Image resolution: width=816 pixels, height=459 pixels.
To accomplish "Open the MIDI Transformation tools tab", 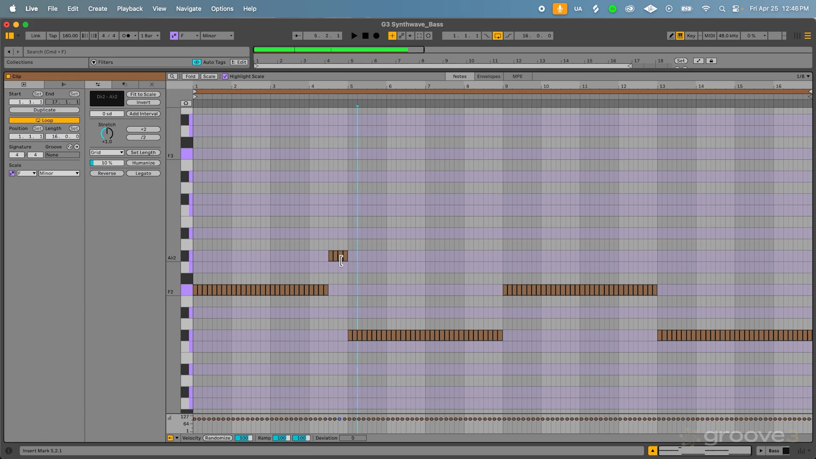I will coord(125,85).
